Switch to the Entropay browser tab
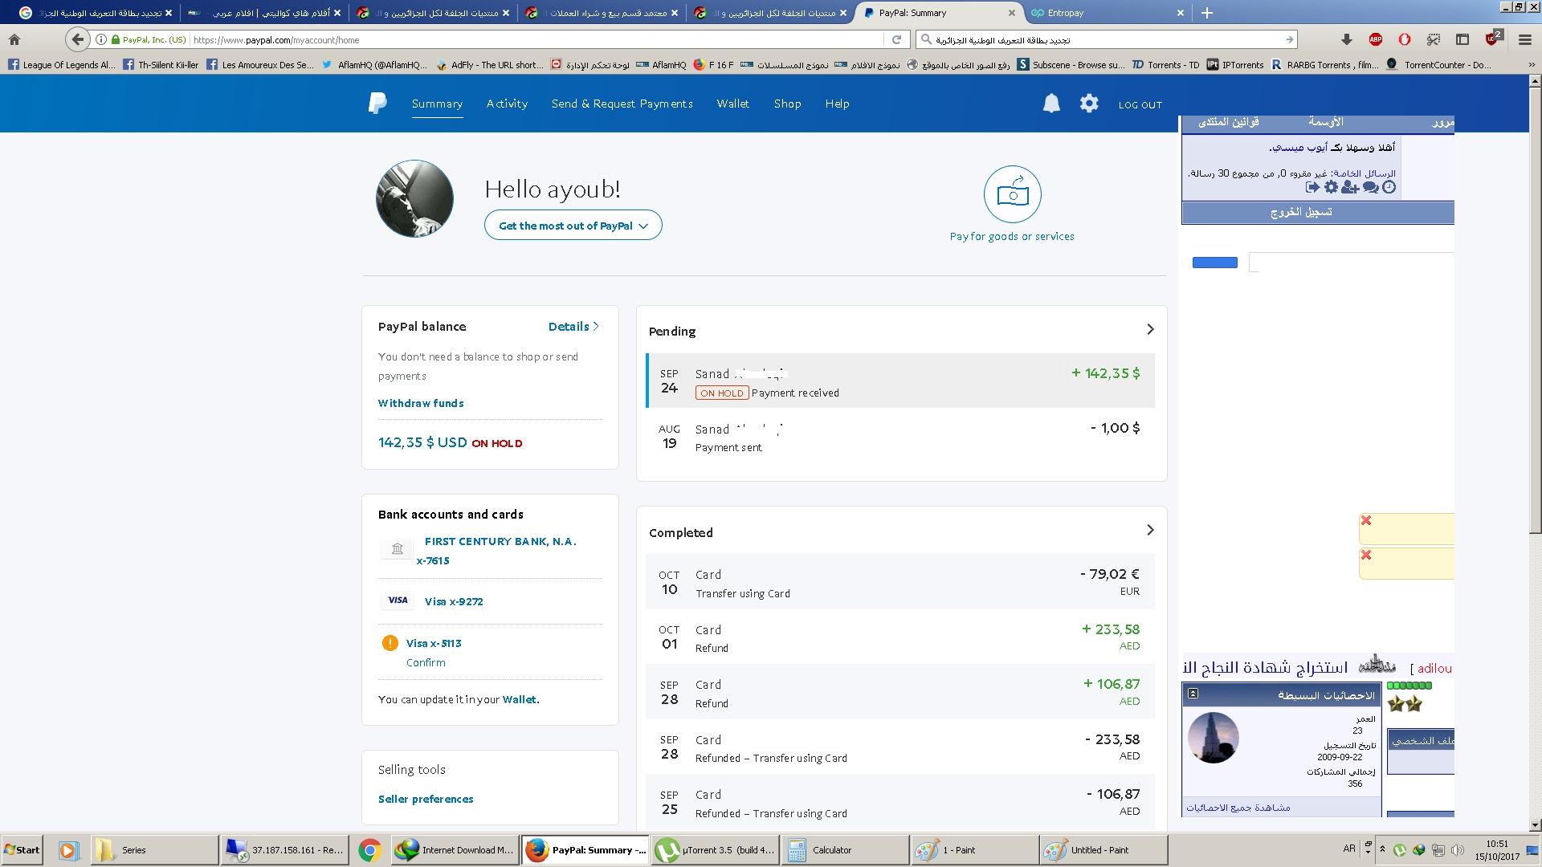Screen dimensions: 1542x867 click(x=1107, y=13)
